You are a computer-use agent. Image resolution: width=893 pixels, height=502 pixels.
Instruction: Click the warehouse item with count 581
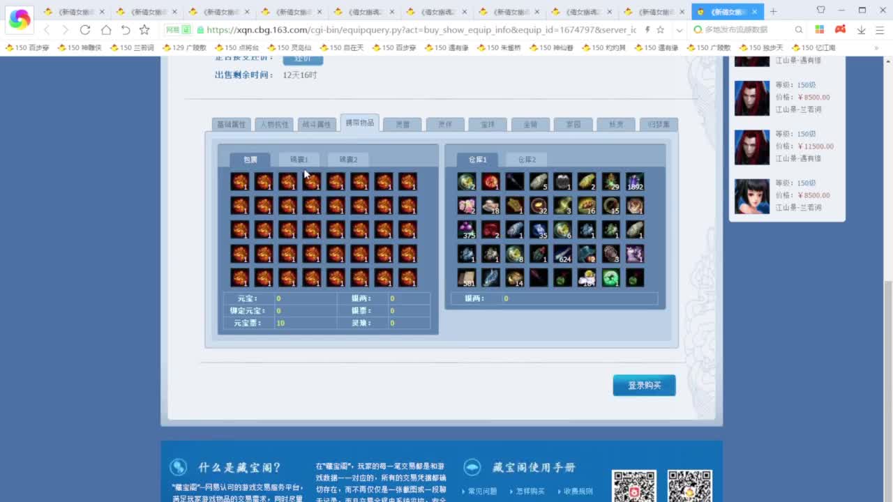[467, 278]
